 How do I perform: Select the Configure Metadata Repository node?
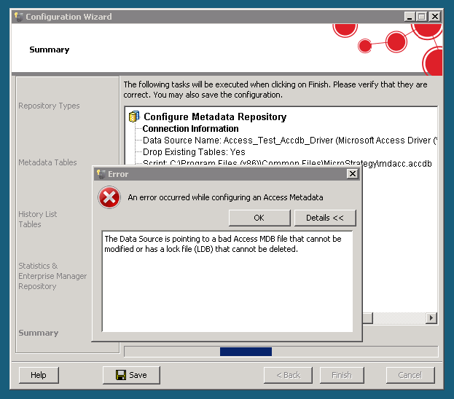pos(215,116)
